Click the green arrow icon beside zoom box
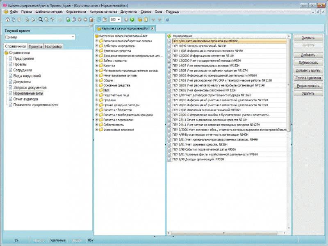The width and height of the screenshot is (328, 246). [x=132, y=19]
